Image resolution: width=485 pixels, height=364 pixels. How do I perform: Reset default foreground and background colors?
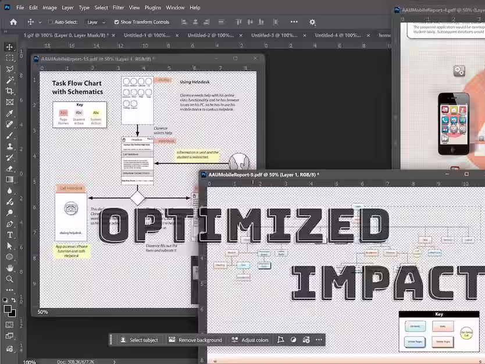click(x=5, y=300)
